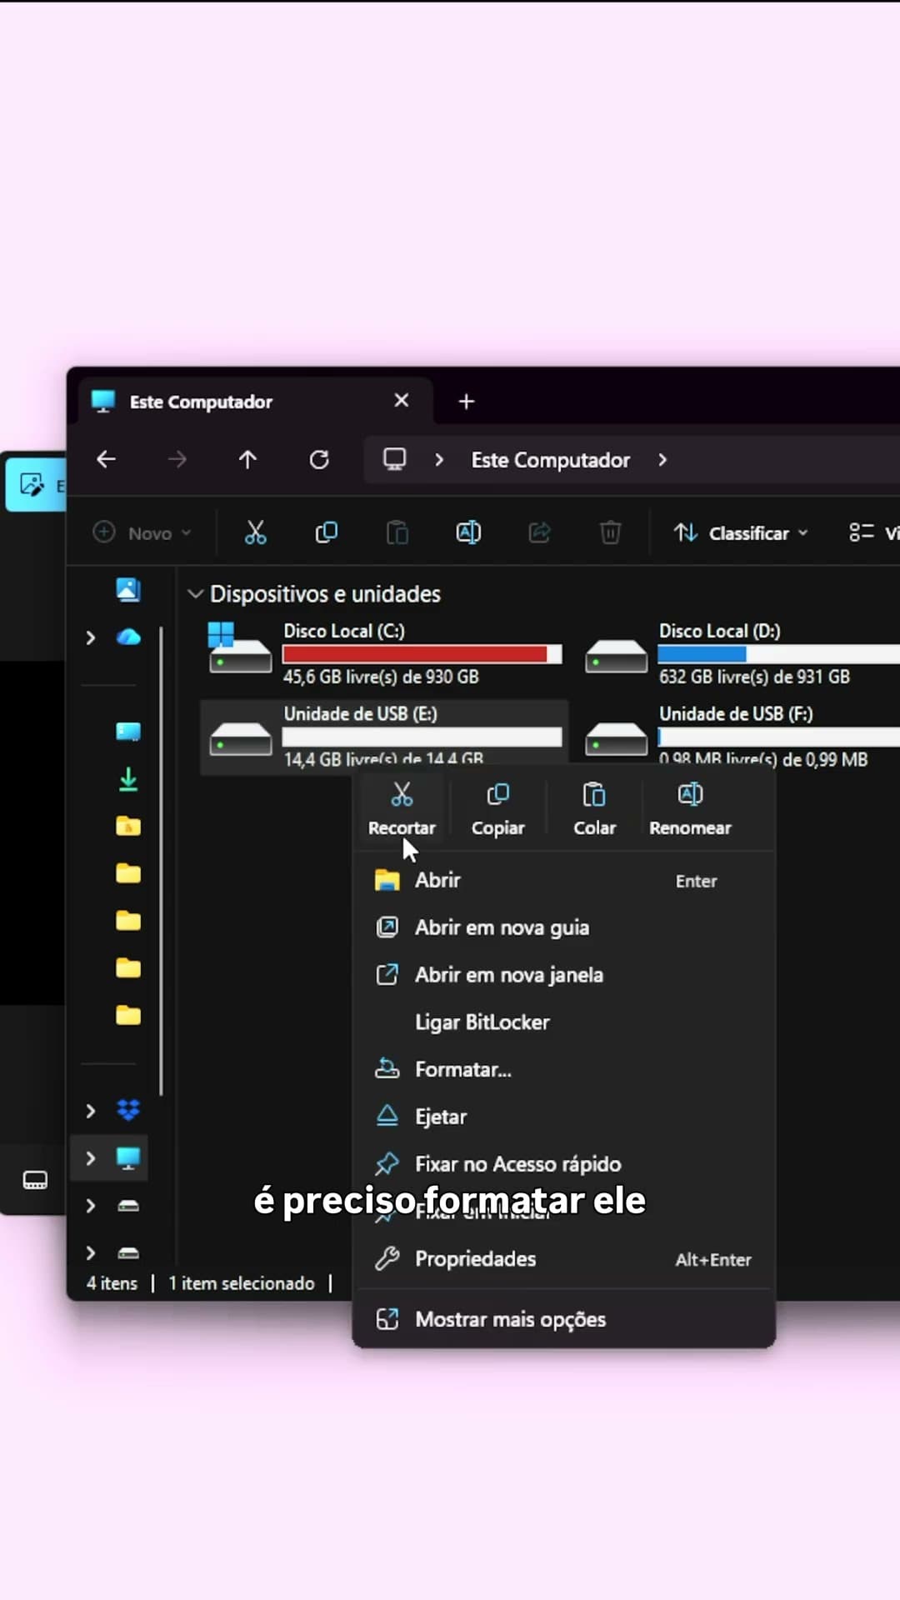
Task: Select Formatar... in the context menu
Action: click(x=564, y=1070)
